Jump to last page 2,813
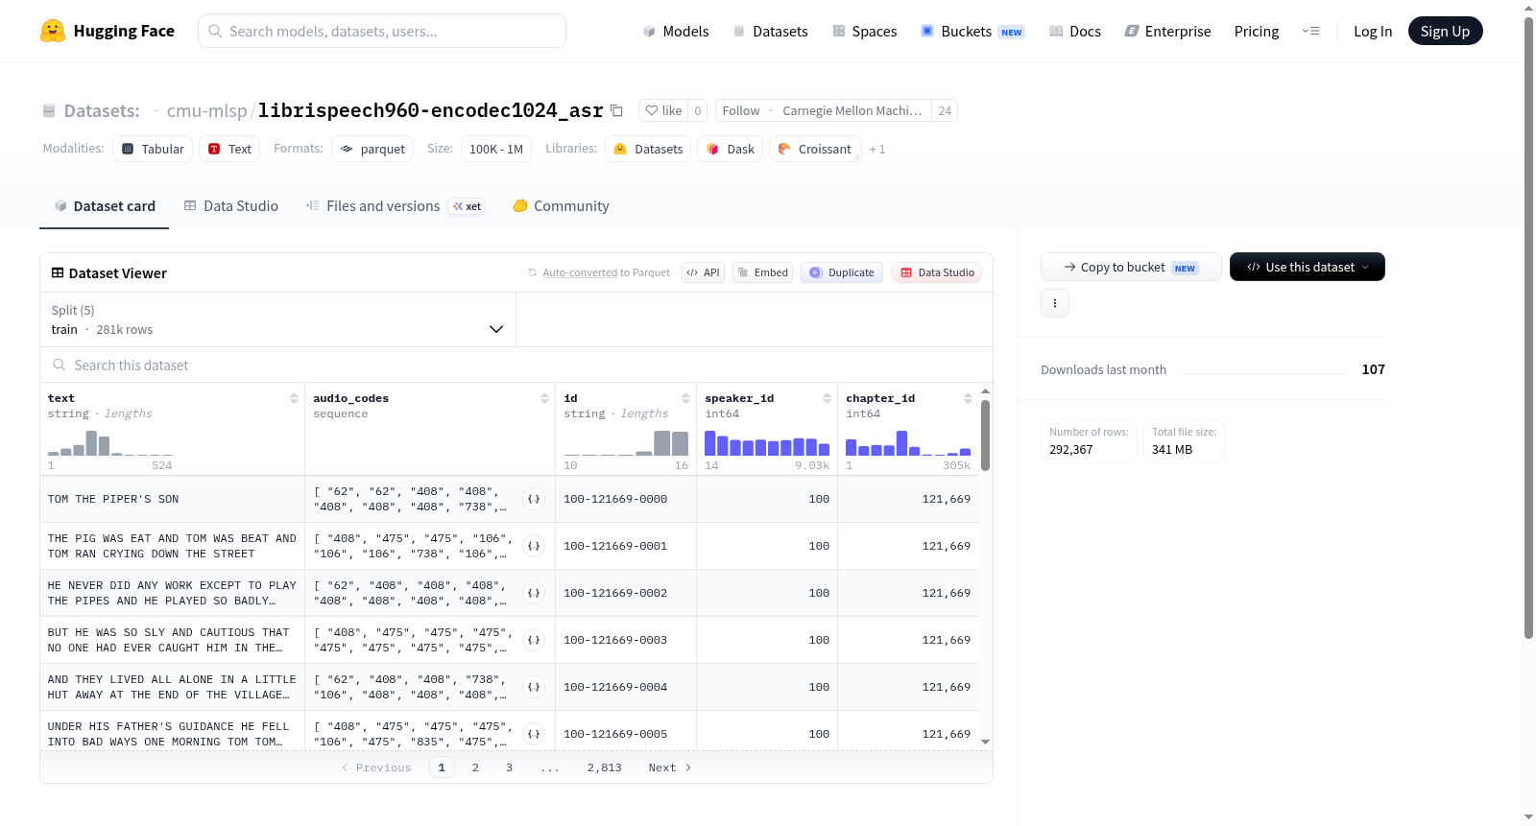Image resolution: width=1536 pixels, height=826 pixels. [x=605, y=767]
